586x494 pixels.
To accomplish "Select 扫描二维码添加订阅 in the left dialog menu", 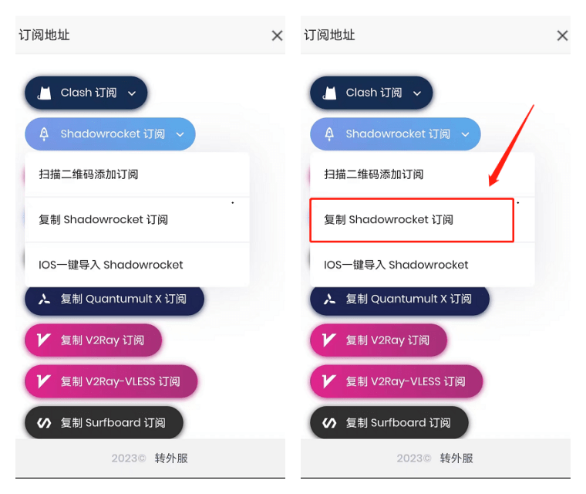I will (89, 174).
